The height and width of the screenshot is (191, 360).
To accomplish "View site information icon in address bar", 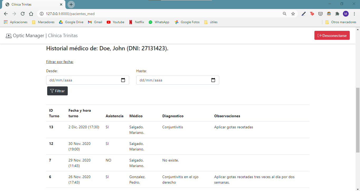I will (x=42, y=14).
